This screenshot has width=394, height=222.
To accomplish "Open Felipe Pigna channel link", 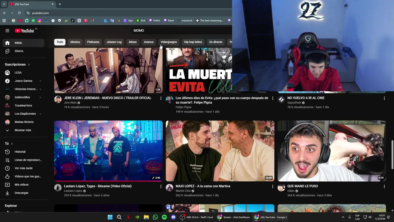I will point(183,107).
